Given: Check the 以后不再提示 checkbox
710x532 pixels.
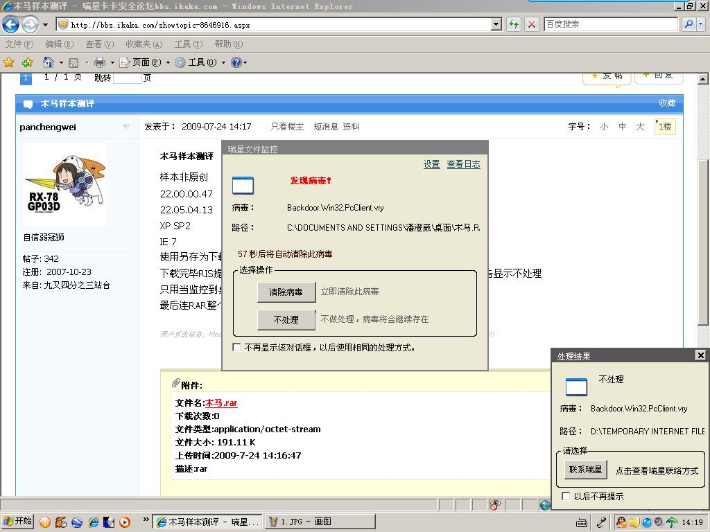Looking at the screenshot, I should point(566,496).
